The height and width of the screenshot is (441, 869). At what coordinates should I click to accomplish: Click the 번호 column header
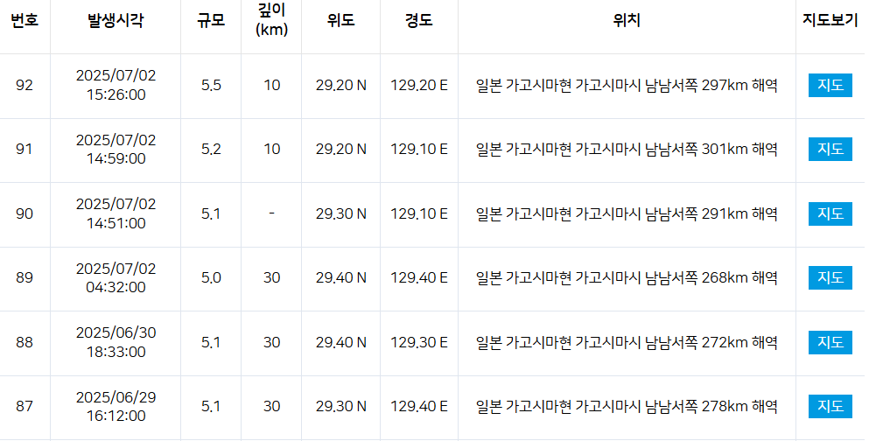click(x=25, y=21)
